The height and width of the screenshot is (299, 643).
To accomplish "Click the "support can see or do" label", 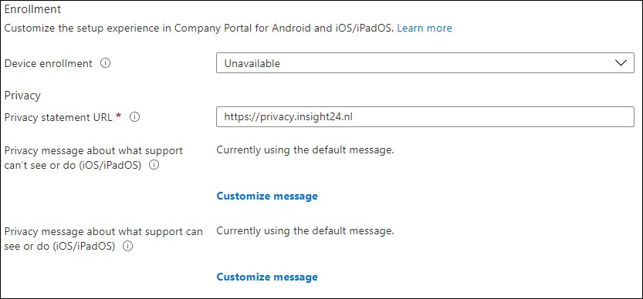I will [103, 239].
